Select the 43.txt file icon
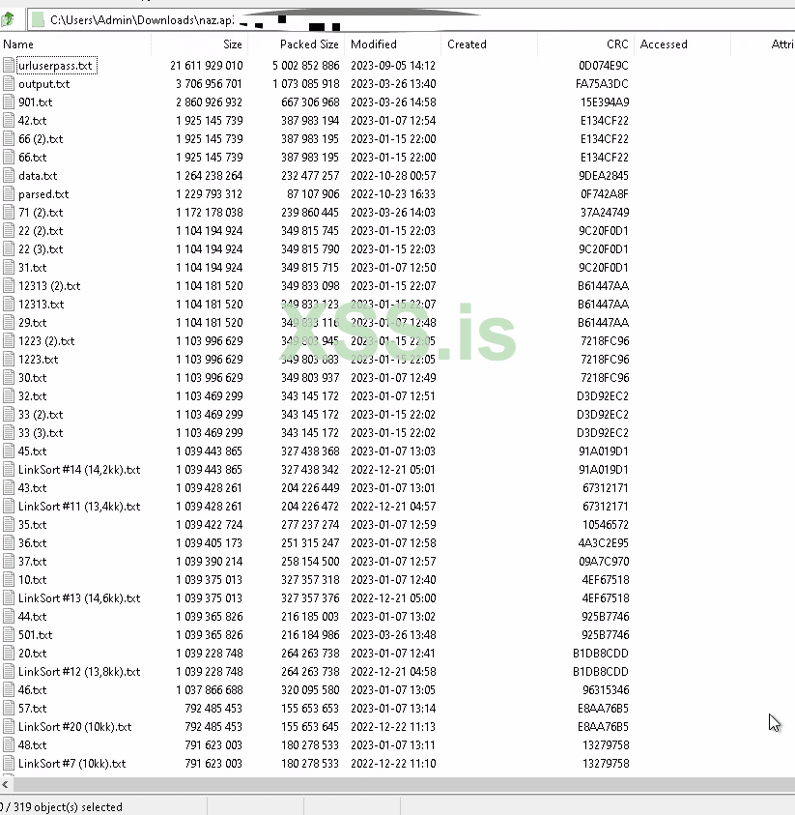The width and height of the screenshot is (795, 815). point(9,487)
